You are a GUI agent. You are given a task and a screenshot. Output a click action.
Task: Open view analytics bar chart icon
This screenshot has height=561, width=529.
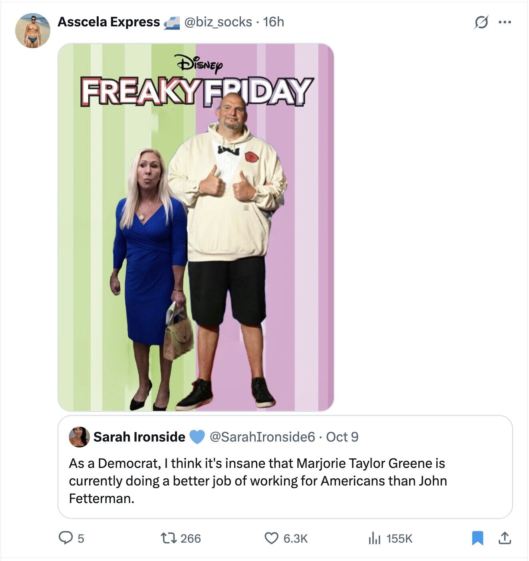(x=374, y=538)
